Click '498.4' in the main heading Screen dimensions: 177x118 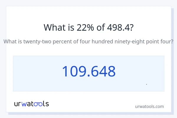coord(117,27)
